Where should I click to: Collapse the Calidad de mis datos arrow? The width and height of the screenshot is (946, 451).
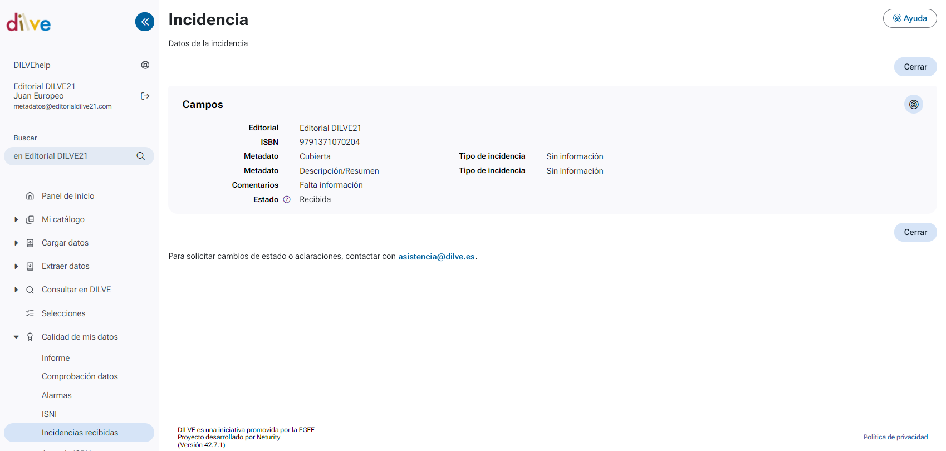coord(16,337)
